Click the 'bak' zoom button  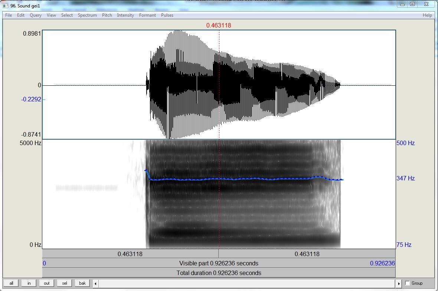pyautogui.click(x=82, y=283)
